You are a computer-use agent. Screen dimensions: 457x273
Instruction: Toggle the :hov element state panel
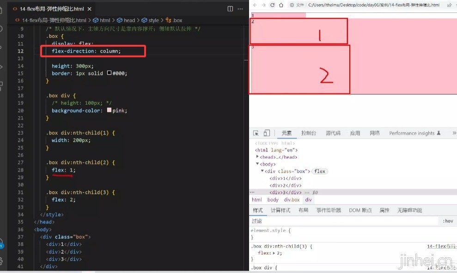coord(448,221)
